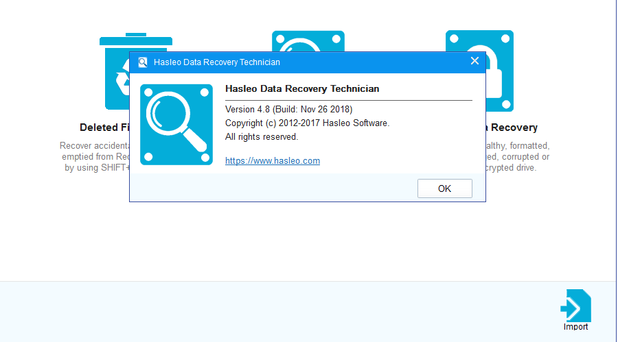Click OK in the About dialog
The width and height of the screenshot is (618, 342).
[x=444, y=188]
